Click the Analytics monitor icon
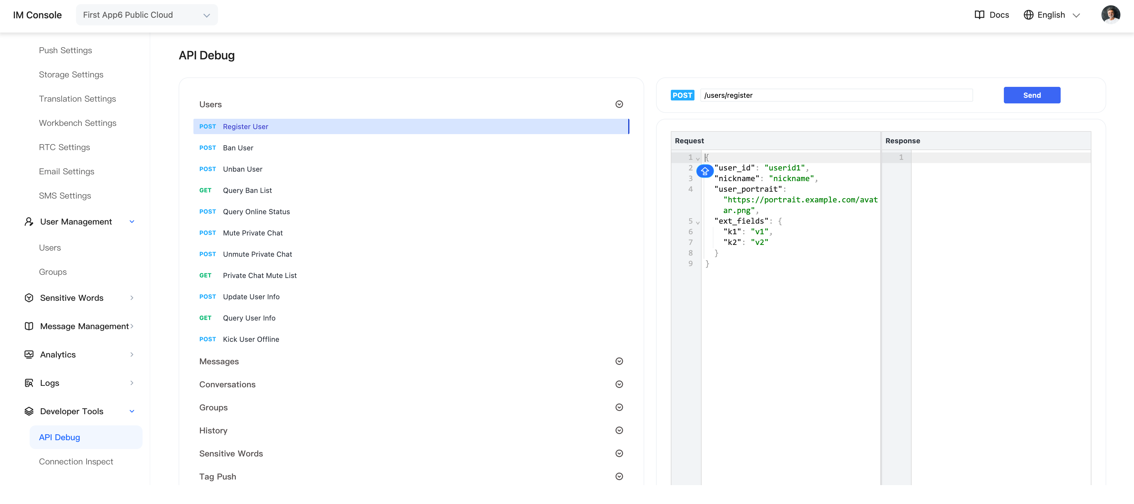 point(29,355)
